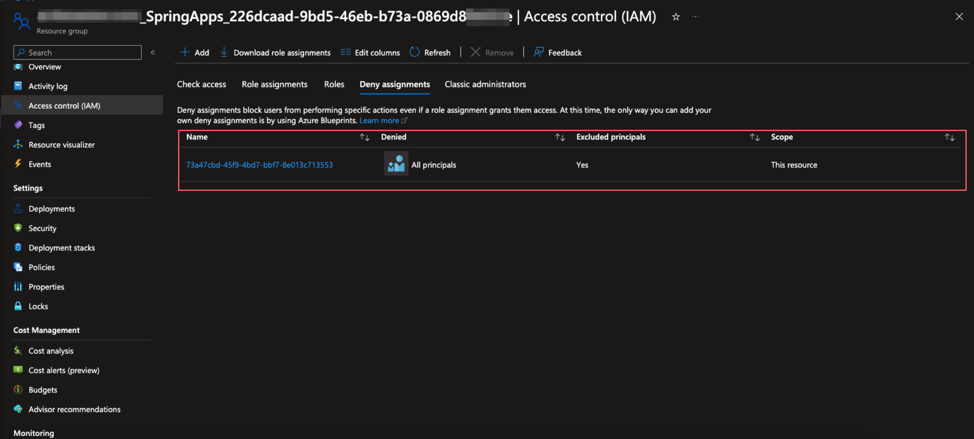Click the Security shield icon
This screenshot has width=974, height=439.
coord(18,228)
